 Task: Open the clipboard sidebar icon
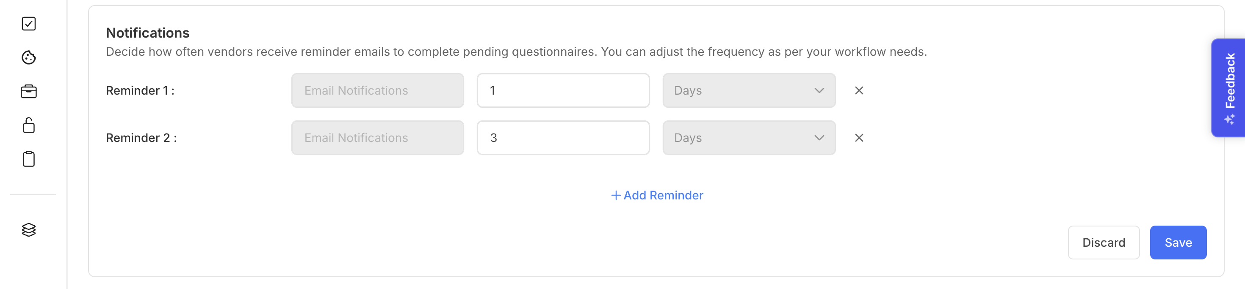(28, 159)
